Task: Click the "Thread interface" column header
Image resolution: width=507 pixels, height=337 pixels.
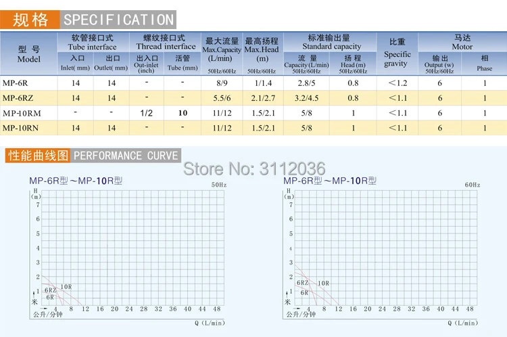Action: click(166, 42)
